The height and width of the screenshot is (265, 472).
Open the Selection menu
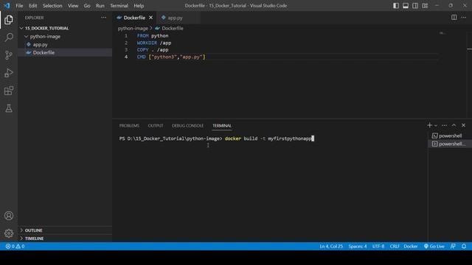[x=52, y=6]
